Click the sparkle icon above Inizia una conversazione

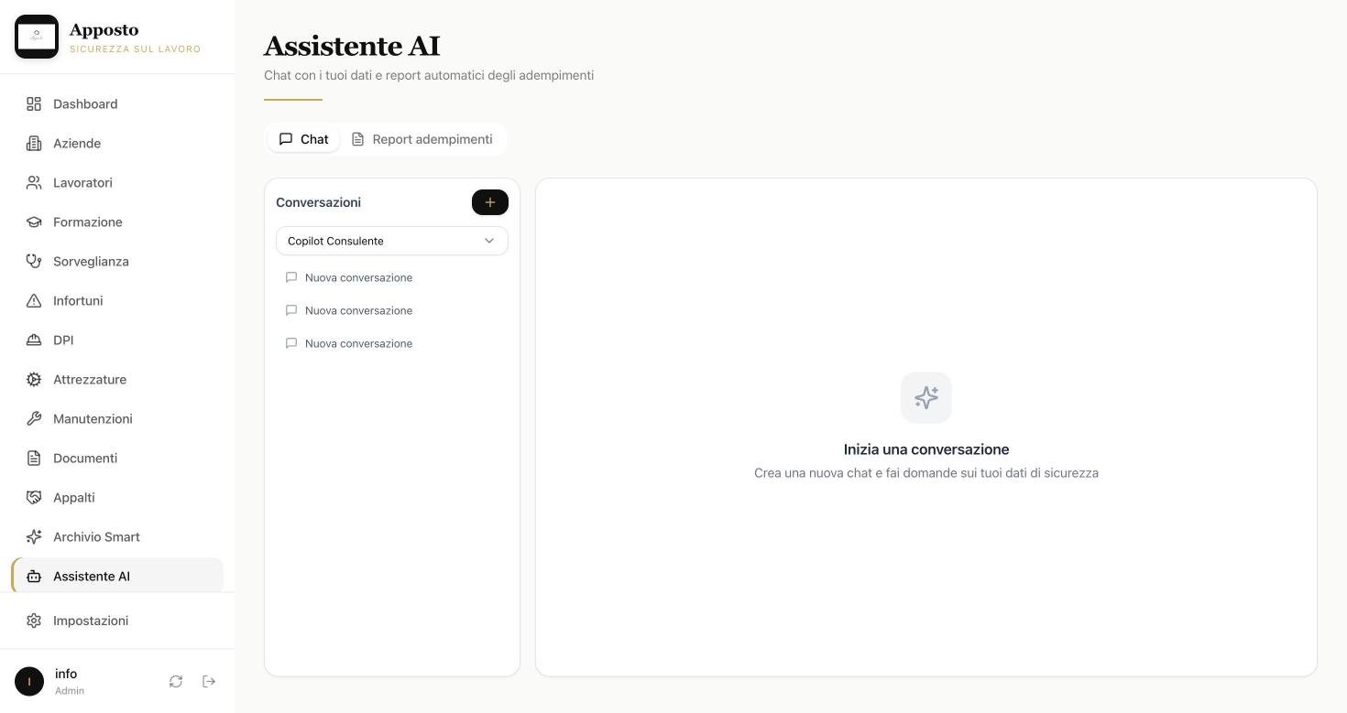coord(926,397)
